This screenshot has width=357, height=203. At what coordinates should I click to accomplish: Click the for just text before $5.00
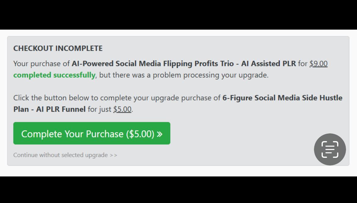click(99, 109)
